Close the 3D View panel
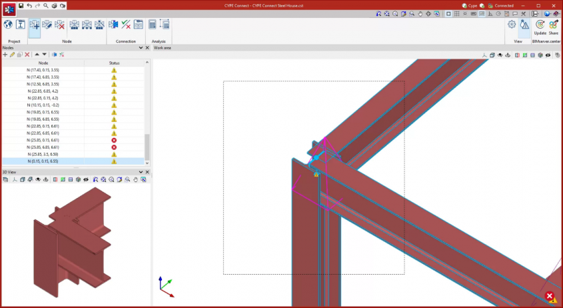563x308 pixels. pos(147,172)
